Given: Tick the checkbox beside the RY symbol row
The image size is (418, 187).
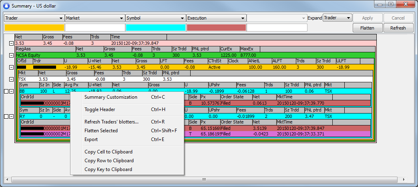Looking at the screenshot, I should 6,116.
